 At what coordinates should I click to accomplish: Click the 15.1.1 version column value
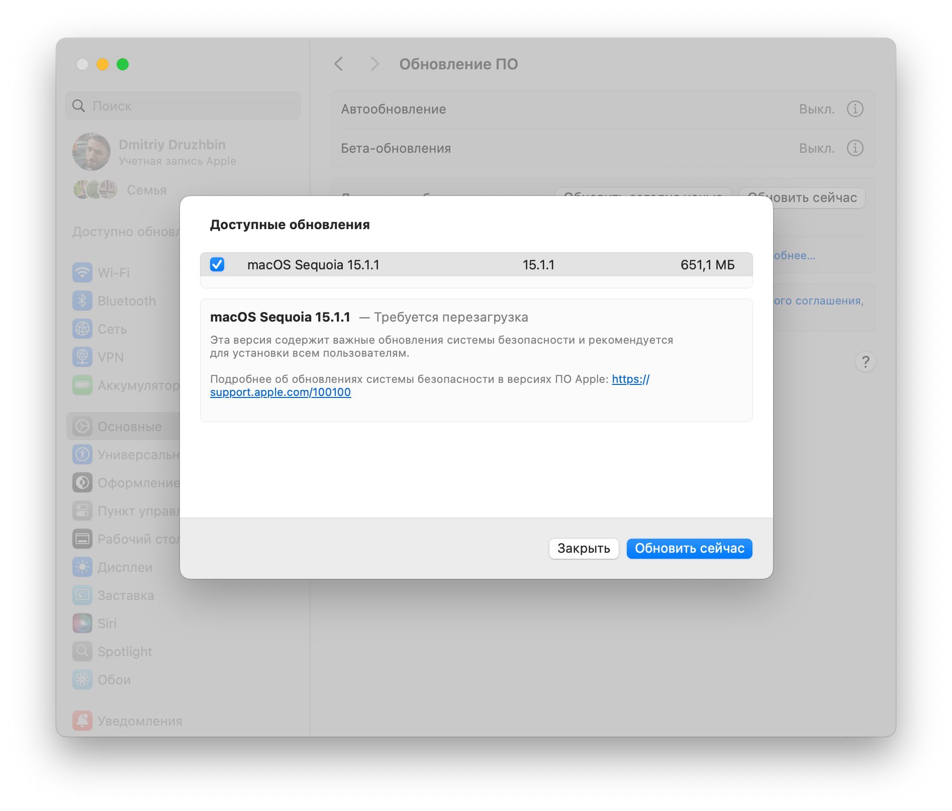point(538,265)
